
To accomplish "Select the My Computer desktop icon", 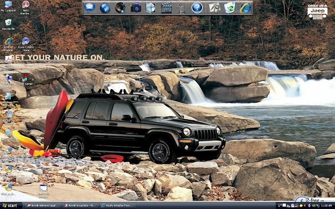I will click(x=8, y=7).
